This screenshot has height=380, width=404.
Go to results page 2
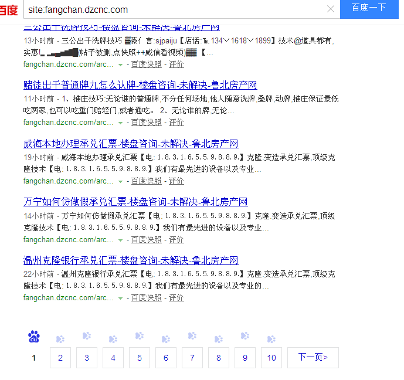pos(60,358)
